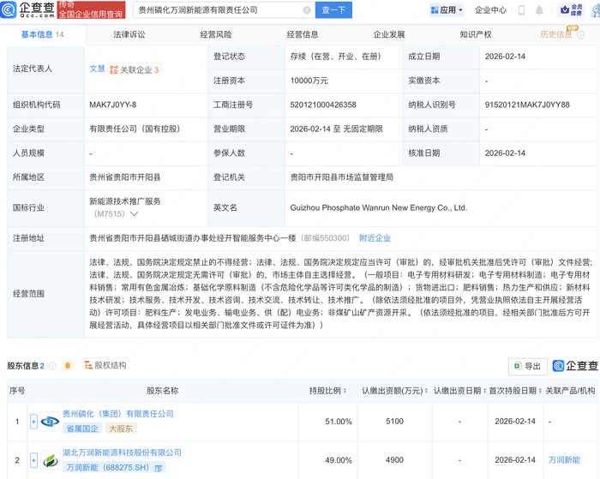Open the 应用 dropdown menu
Screen dimensions: 600x479
click(446, 10)
